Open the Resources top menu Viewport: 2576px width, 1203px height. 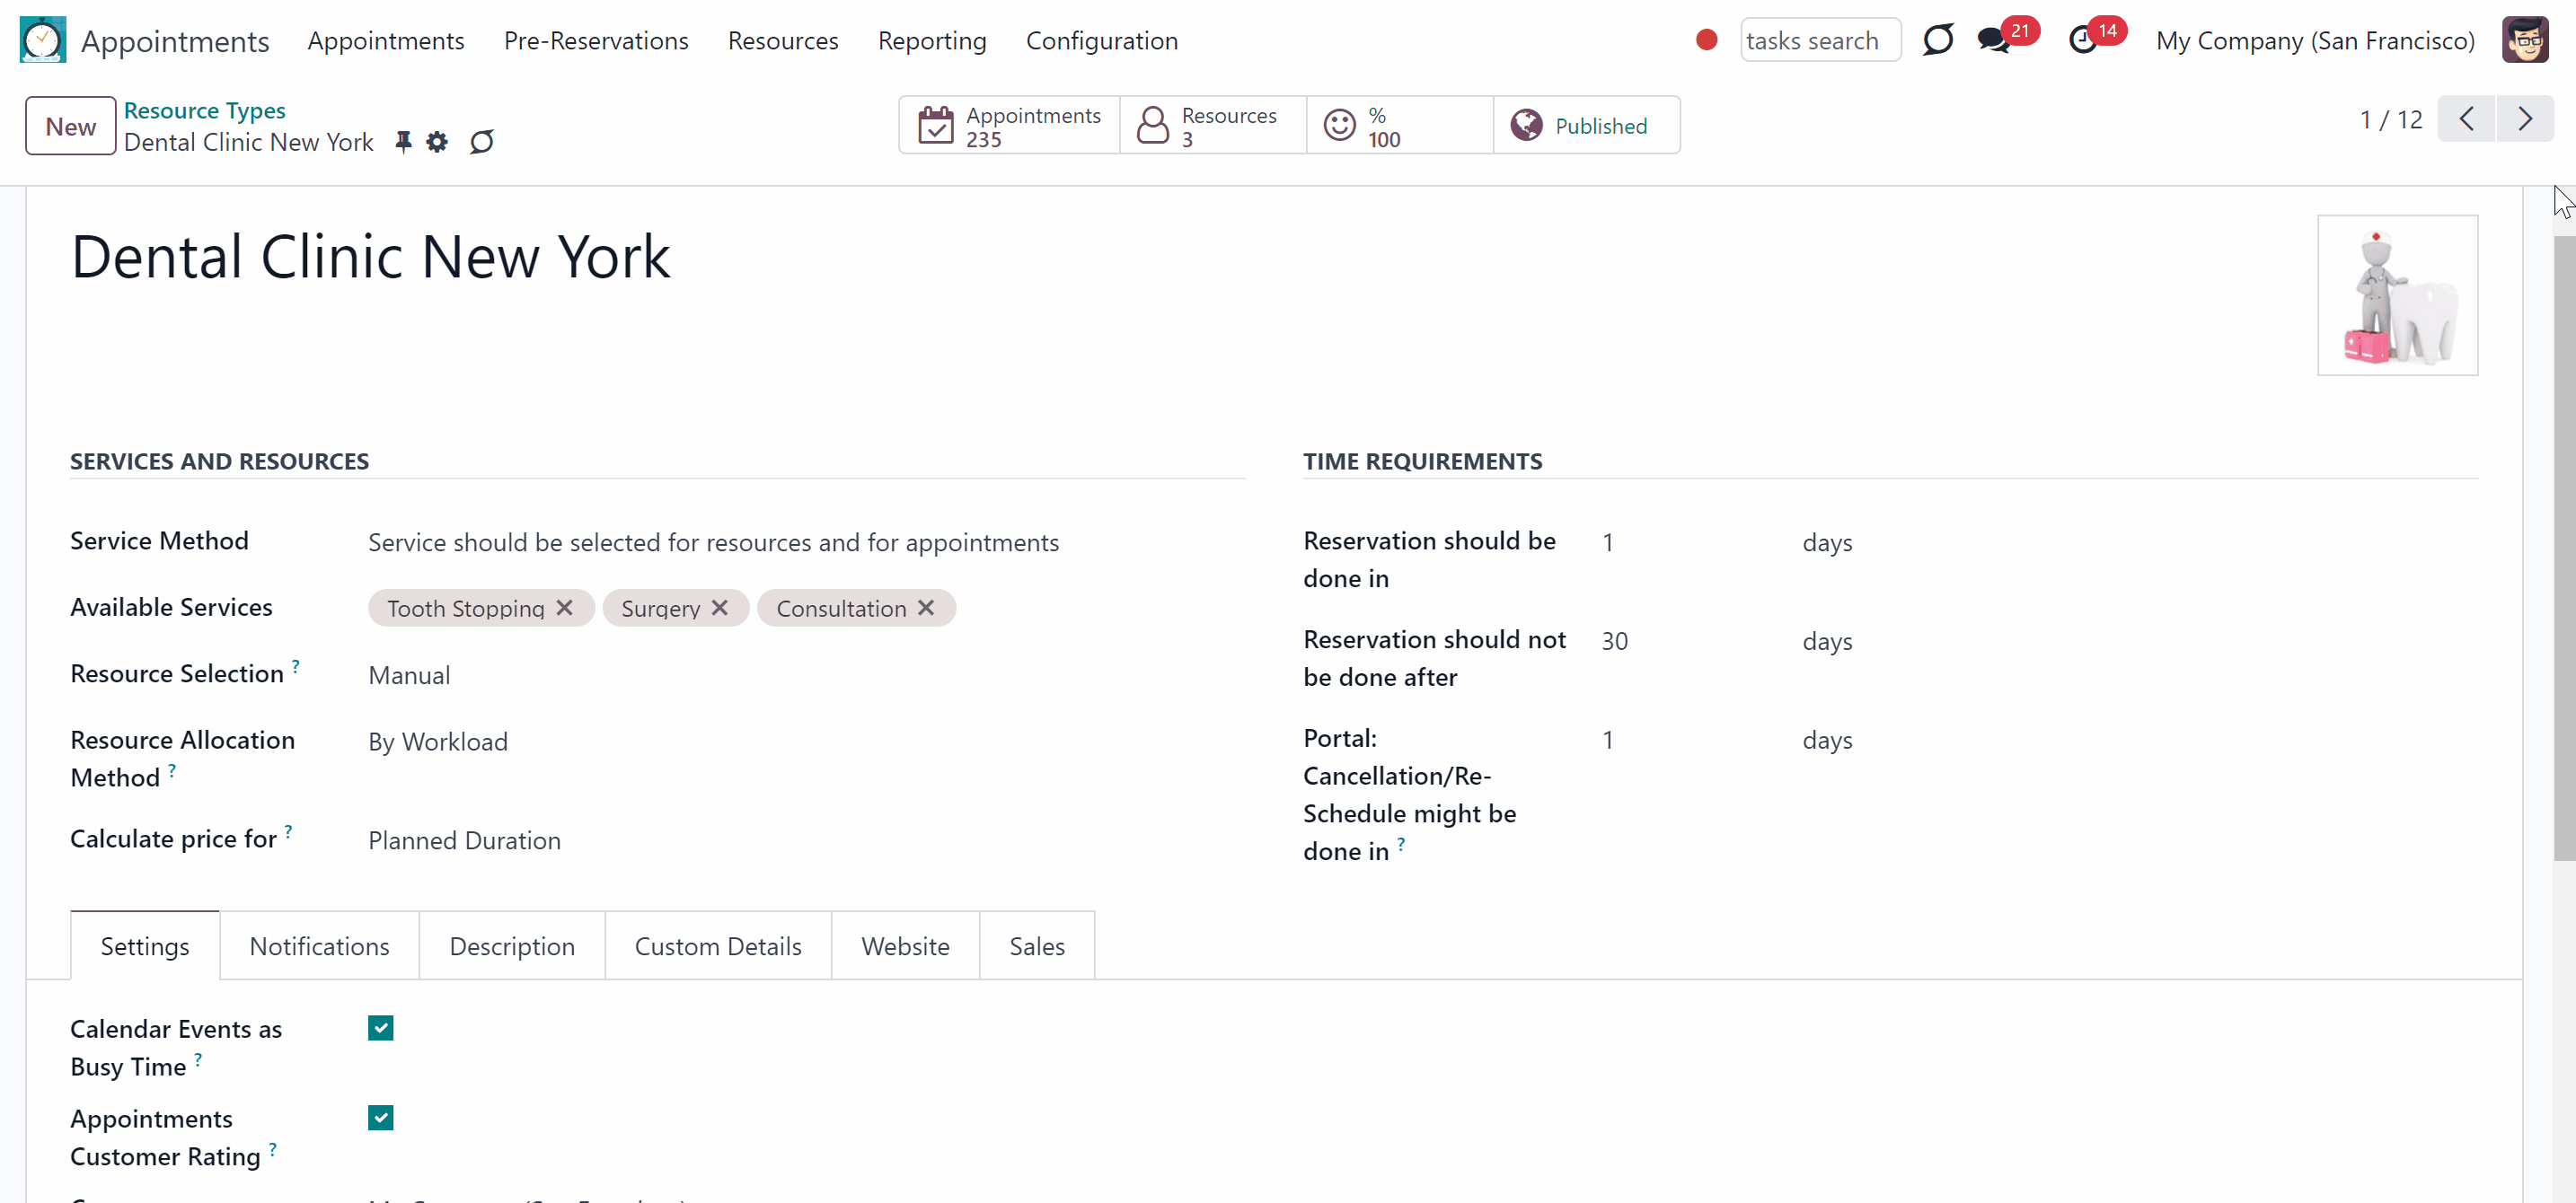pos(783,40)
